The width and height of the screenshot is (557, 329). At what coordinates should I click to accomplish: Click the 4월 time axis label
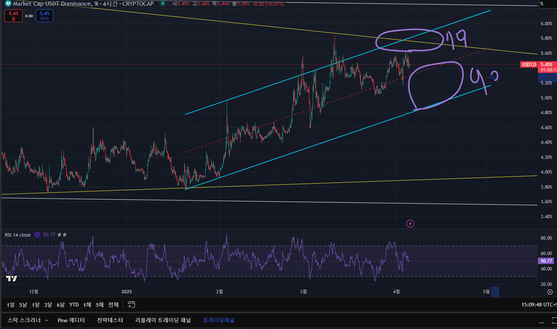click(396, 292)
